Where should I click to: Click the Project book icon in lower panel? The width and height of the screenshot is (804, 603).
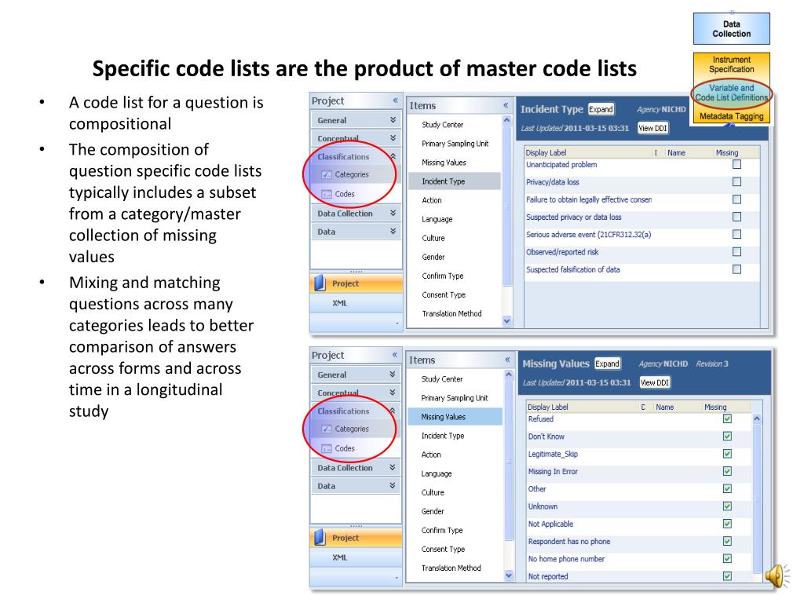[x=320, y=538]
